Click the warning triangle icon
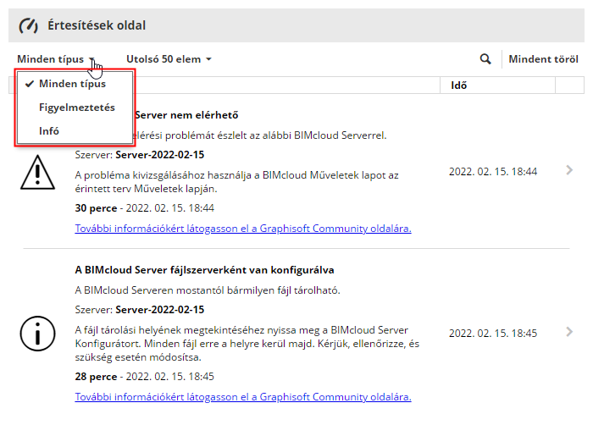This screenshot has width=593, height=425. (x=37, y=172)
